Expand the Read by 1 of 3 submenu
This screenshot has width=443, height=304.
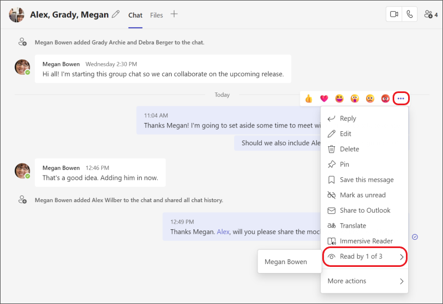pyautogui.click(x=365, y=257)
